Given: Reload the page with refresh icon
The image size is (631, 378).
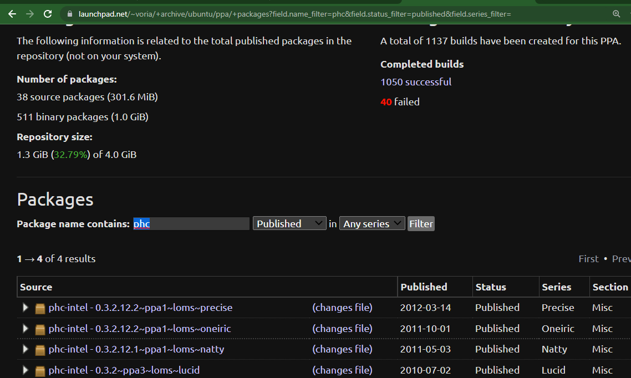Looking at the screenshot, I should [x=48, y=14].
